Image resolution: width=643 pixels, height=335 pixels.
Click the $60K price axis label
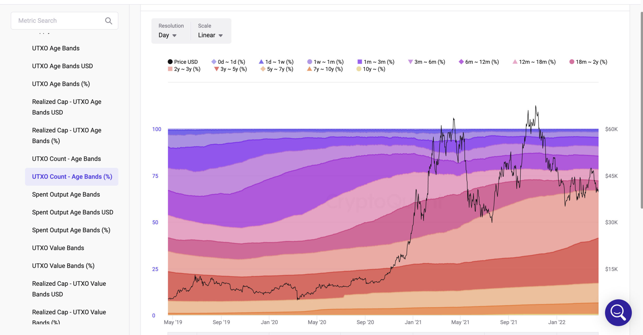(x=611, y=129)
